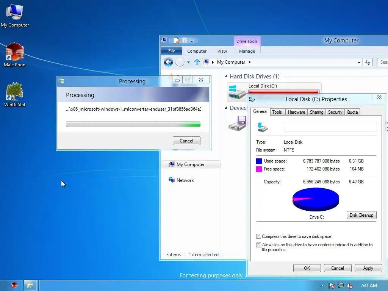
Task: Cancel the Processing dialog
Action: (x=186, y=141)
